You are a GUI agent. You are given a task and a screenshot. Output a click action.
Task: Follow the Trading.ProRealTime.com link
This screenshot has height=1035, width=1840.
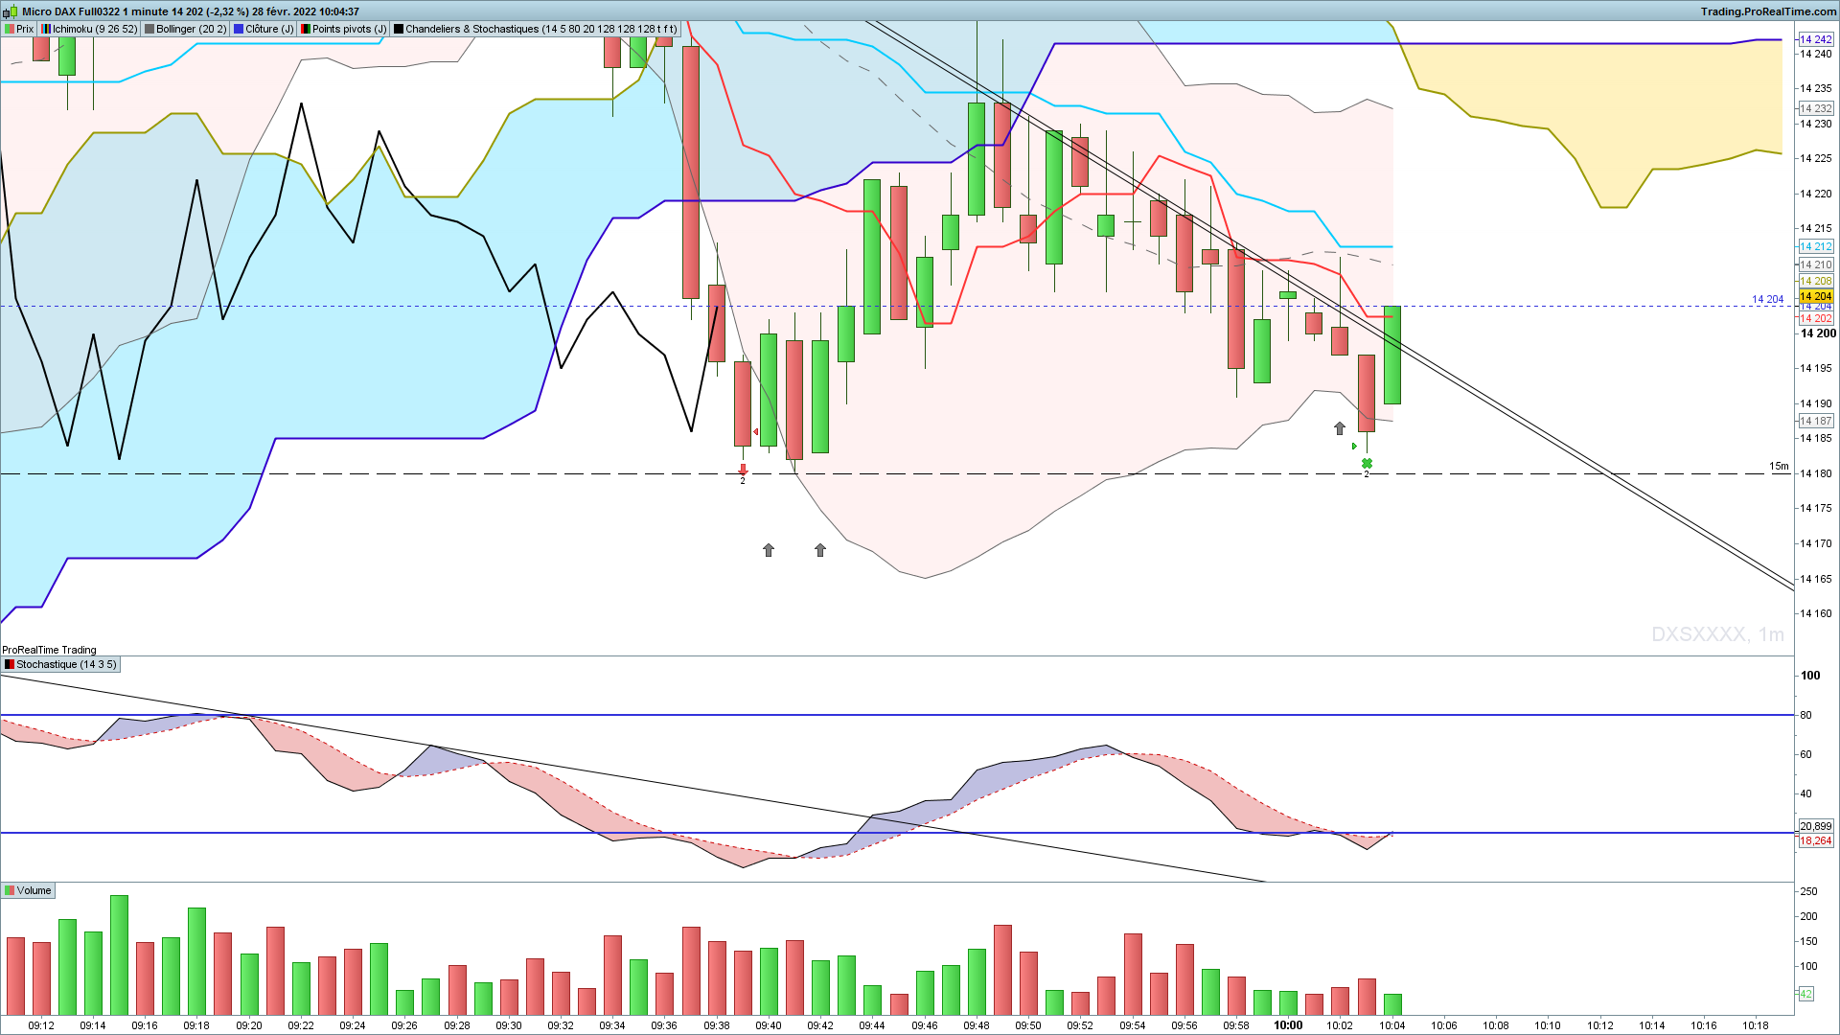[1768, 11]
